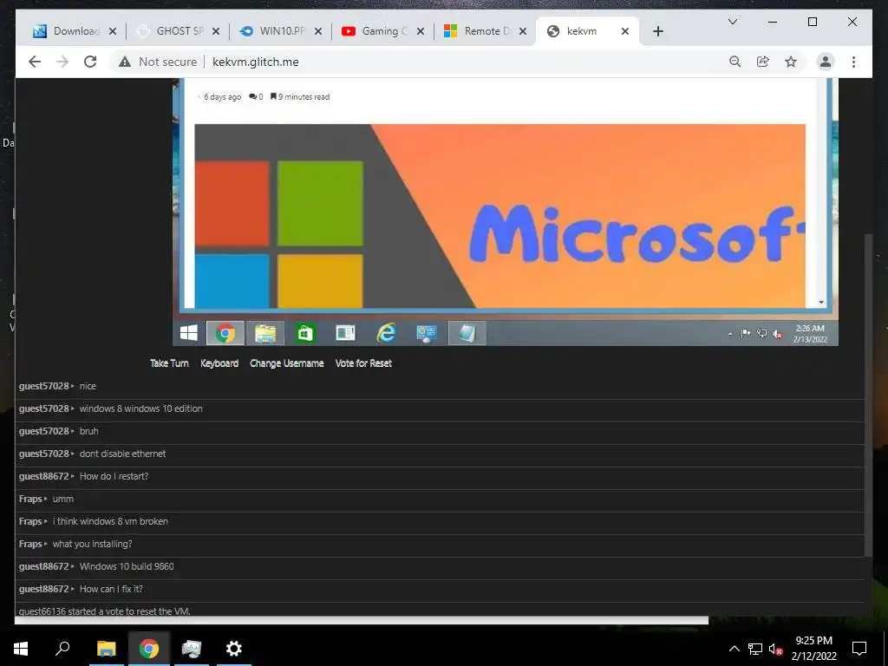Reload the kekvm page
Viewport: 888px width, 666px height.
[x=90, y=62]
